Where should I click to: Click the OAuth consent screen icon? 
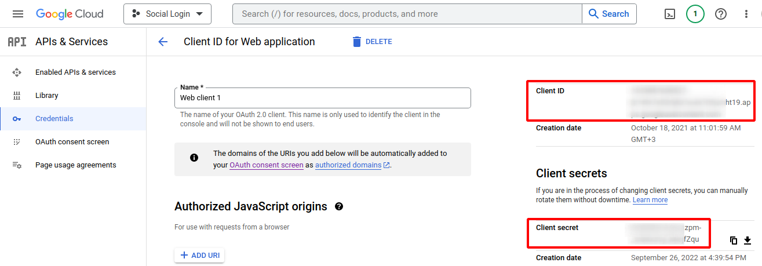coord(17,142)
